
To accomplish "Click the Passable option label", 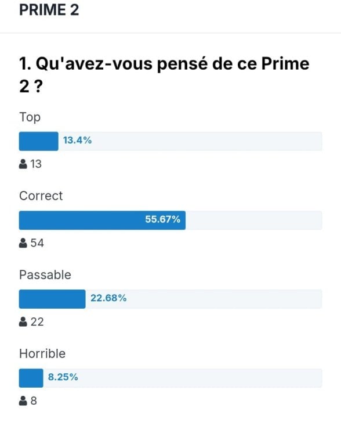I will pyautogui.click(x=45, y=275).
